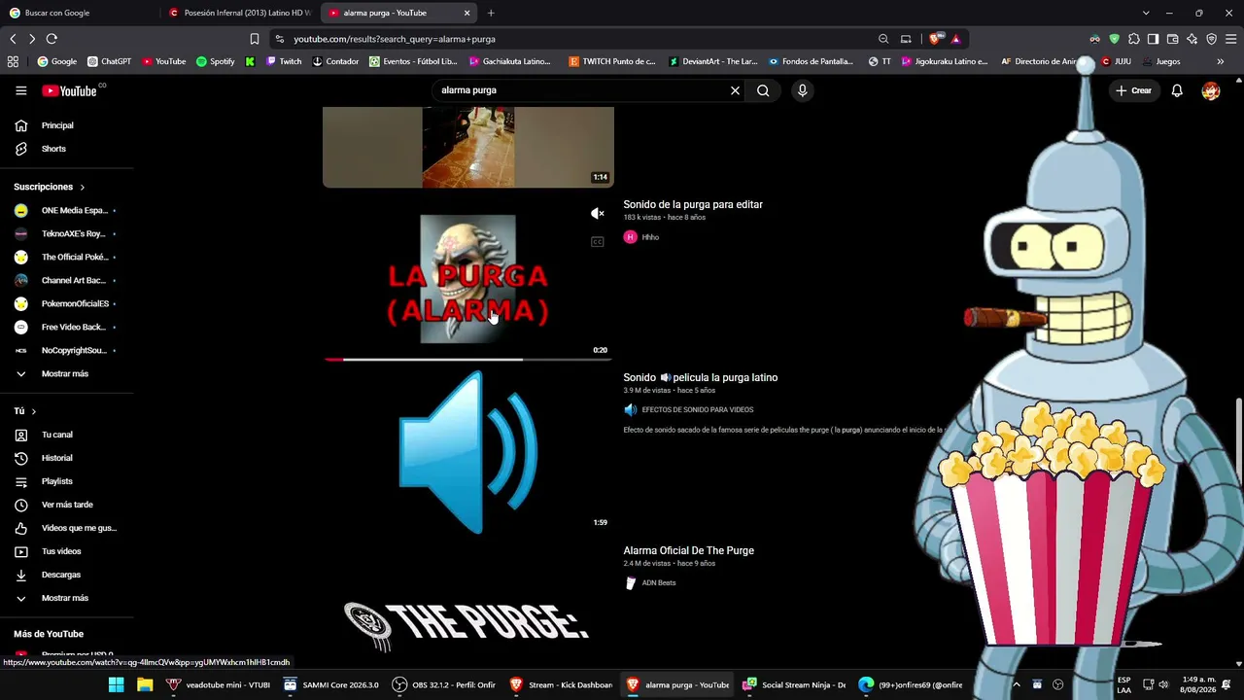This screenshot has width=1244, height=700.
Task: Open Ver más tarde list
Action: [x=67, y=505]
